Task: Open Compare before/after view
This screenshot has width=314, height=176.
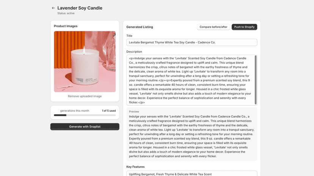Action: click(213, 27)
